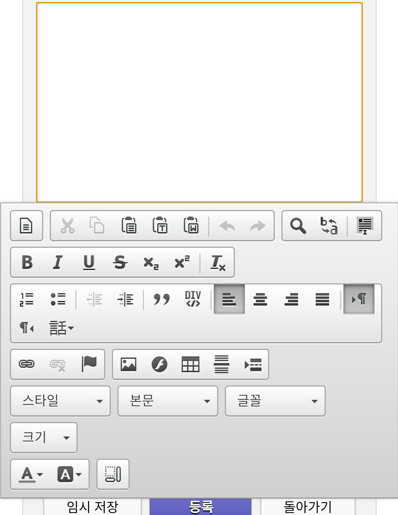Click the Remove Format icon

pyautogui.click(x=218, y=262)
